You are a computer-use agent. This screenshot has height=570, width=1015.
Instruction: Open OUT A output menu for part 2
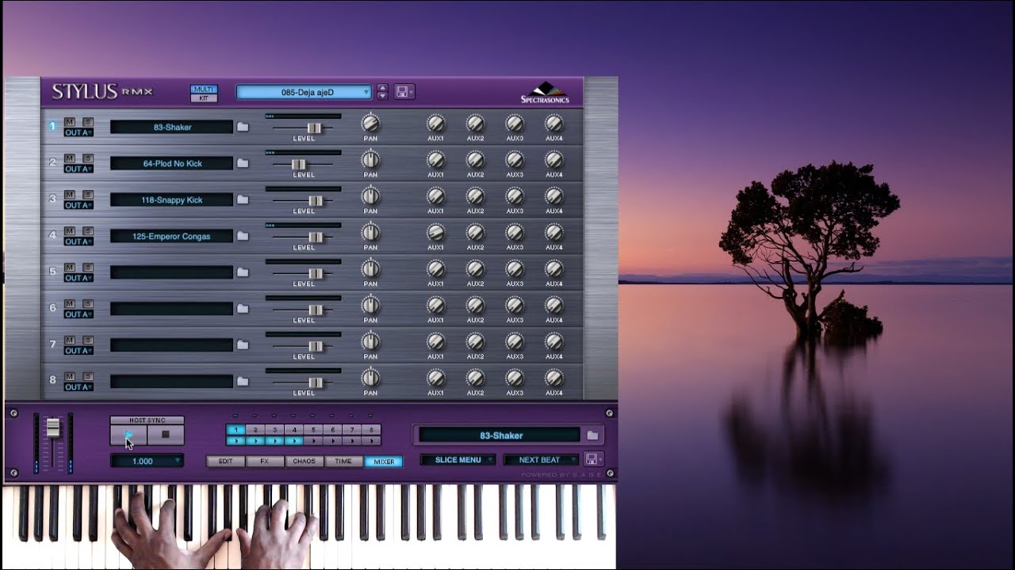coord(79,169)
